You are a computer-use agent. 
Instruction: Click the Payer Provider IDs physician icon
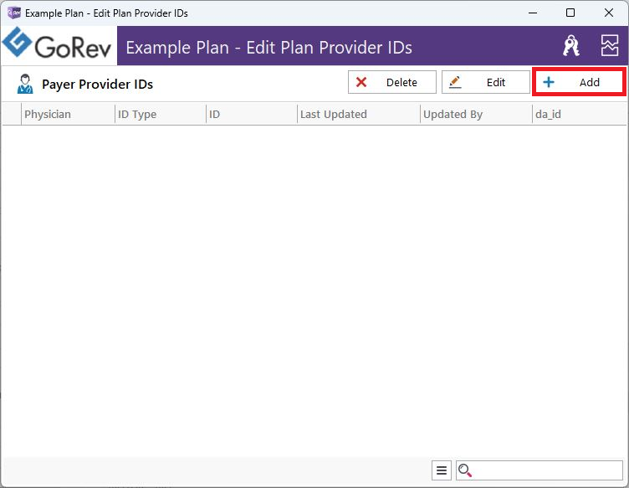tap(25, 84)
